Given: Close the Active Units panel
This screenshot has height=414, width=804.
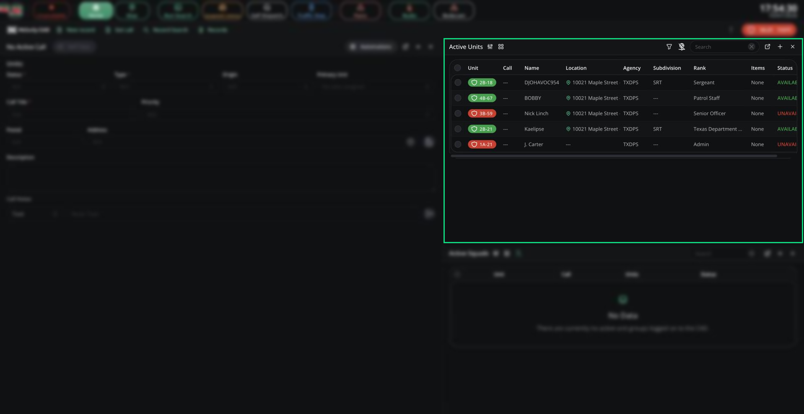Looking at the screenshot, I should [x=793, y=47].
